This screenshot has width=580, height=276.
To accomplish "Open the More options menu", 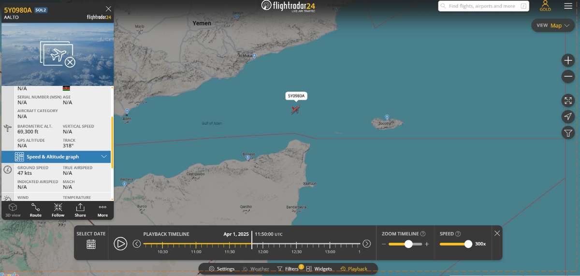I will pyautogui.click(x=102, y=210).
